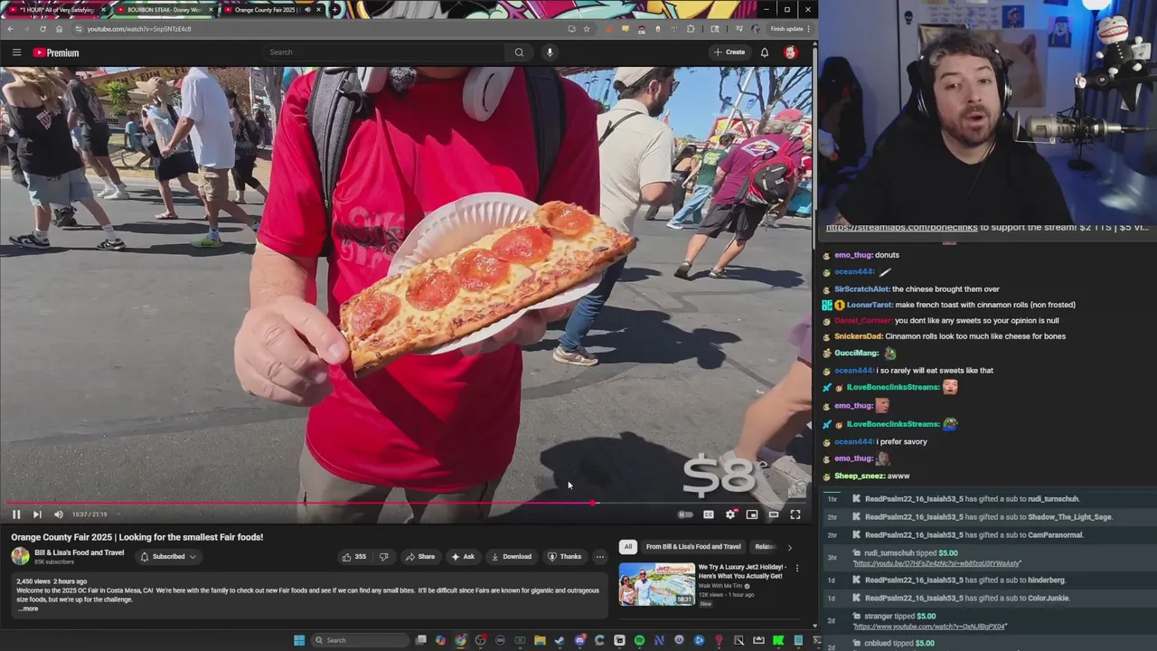Open the Jet2 Holiday video thumbnail
1157x651 pixels.
657,584
